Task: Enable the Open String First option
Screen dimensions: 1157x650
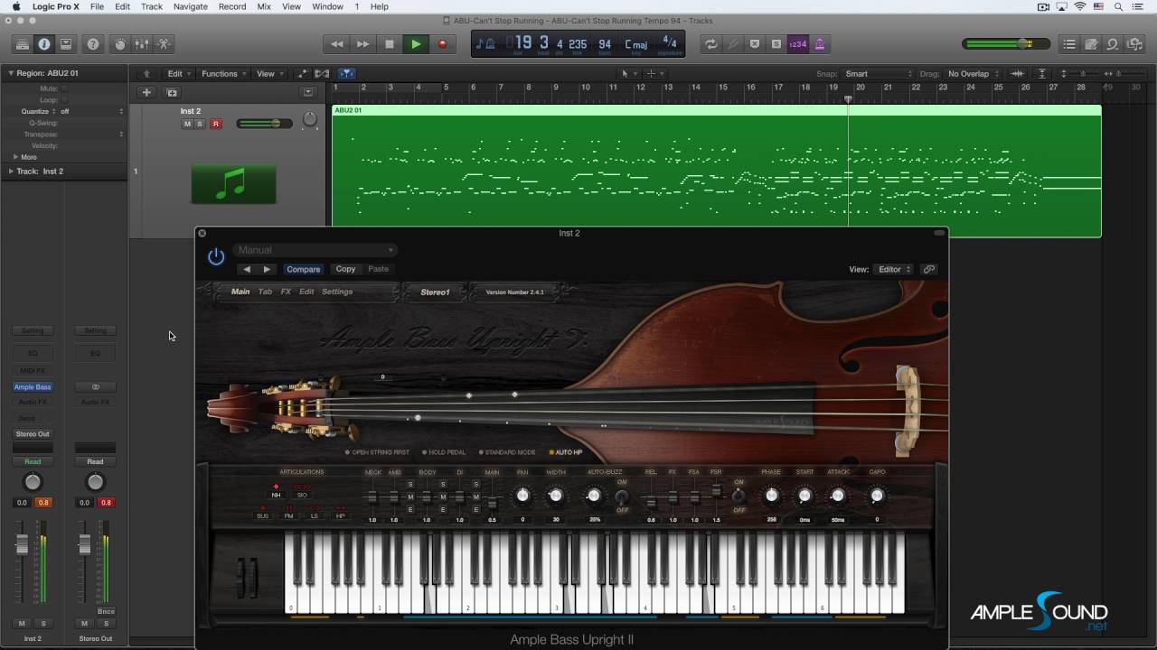Action: point(377,452)
